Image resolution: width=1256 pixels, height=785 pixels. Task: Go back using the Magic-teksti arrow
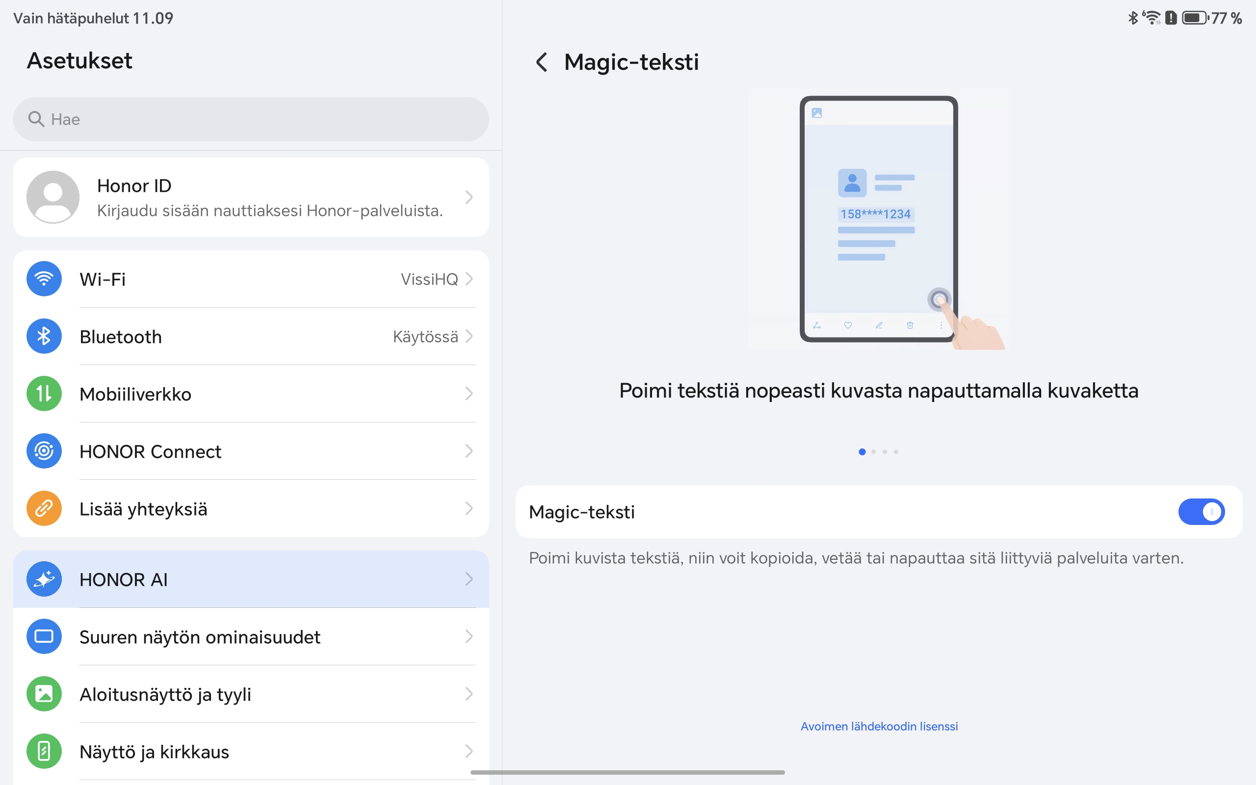(541, 62)
